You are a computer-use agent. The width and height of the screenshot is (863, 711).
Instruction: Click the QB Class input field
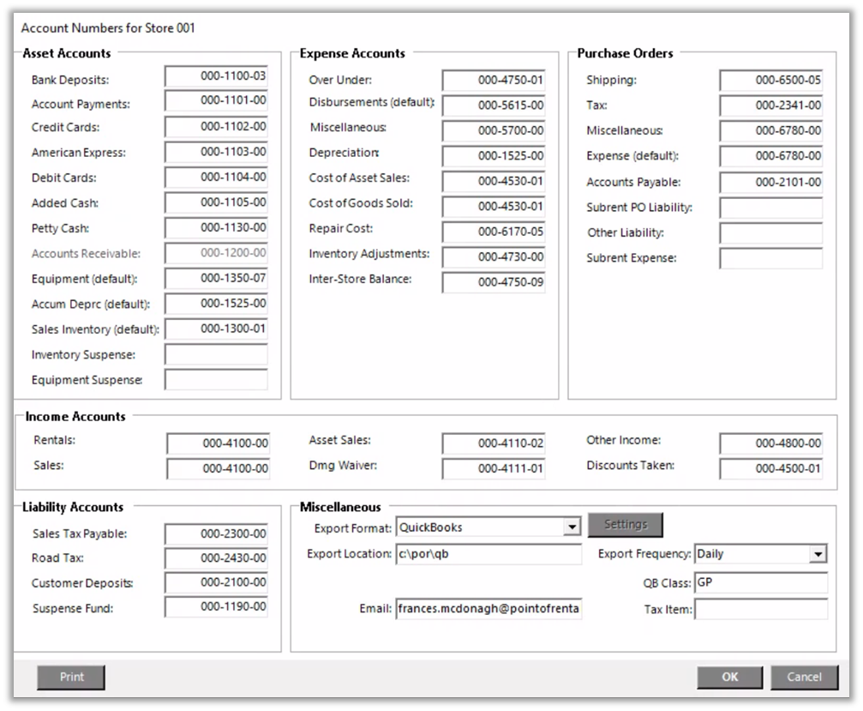coord(760,583)
